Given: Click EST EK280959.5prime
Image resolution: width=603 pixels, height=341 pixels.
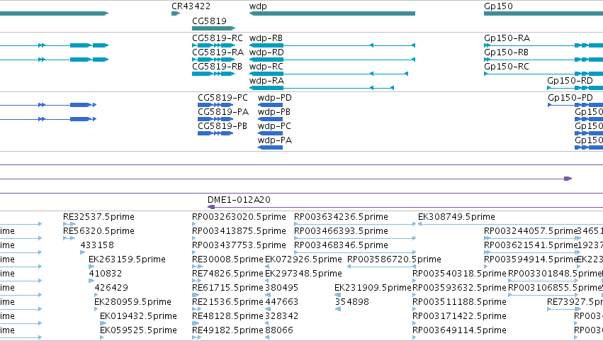Looking at the screenshot, I should point(97,309).
